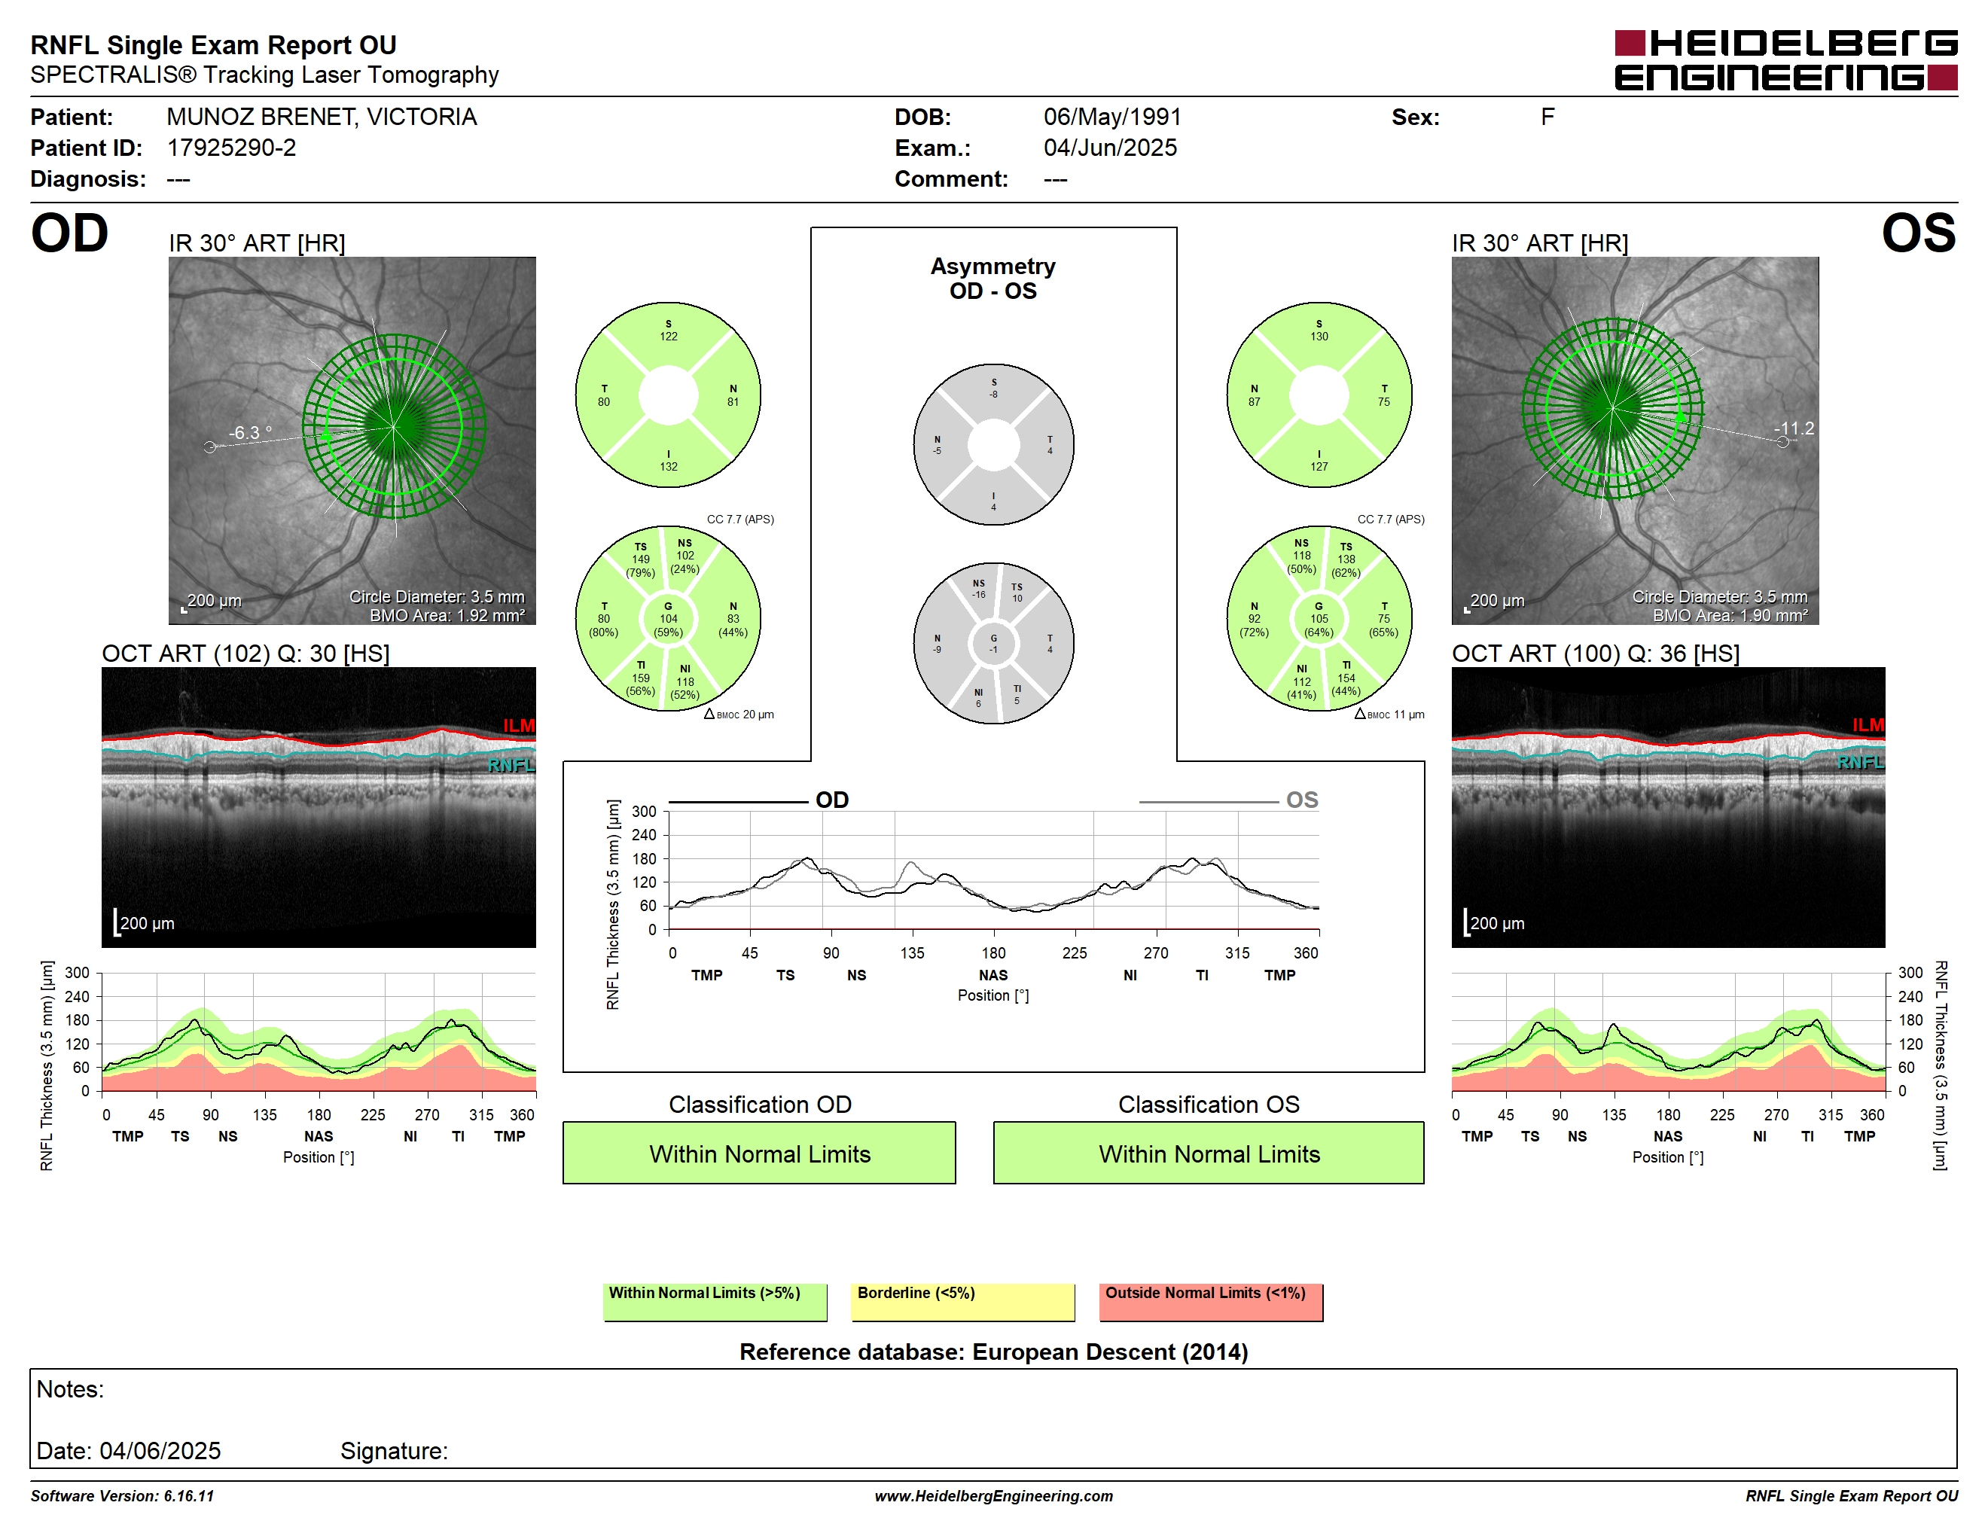Image resolution: width=1988 pixels, height=1536 pixels.
Task: Click the OD TI 159 (56%) sector
Action: coord(641,679)
